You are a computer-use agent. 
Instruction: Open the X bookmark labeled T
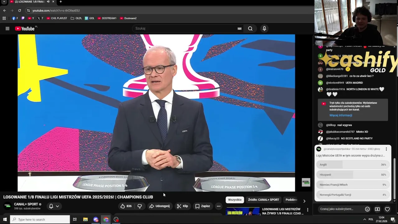point(40,18)
